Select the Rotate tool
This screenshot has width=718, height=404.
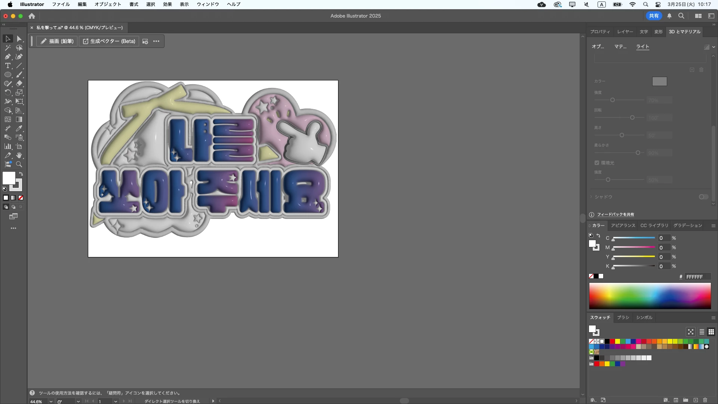7,92
